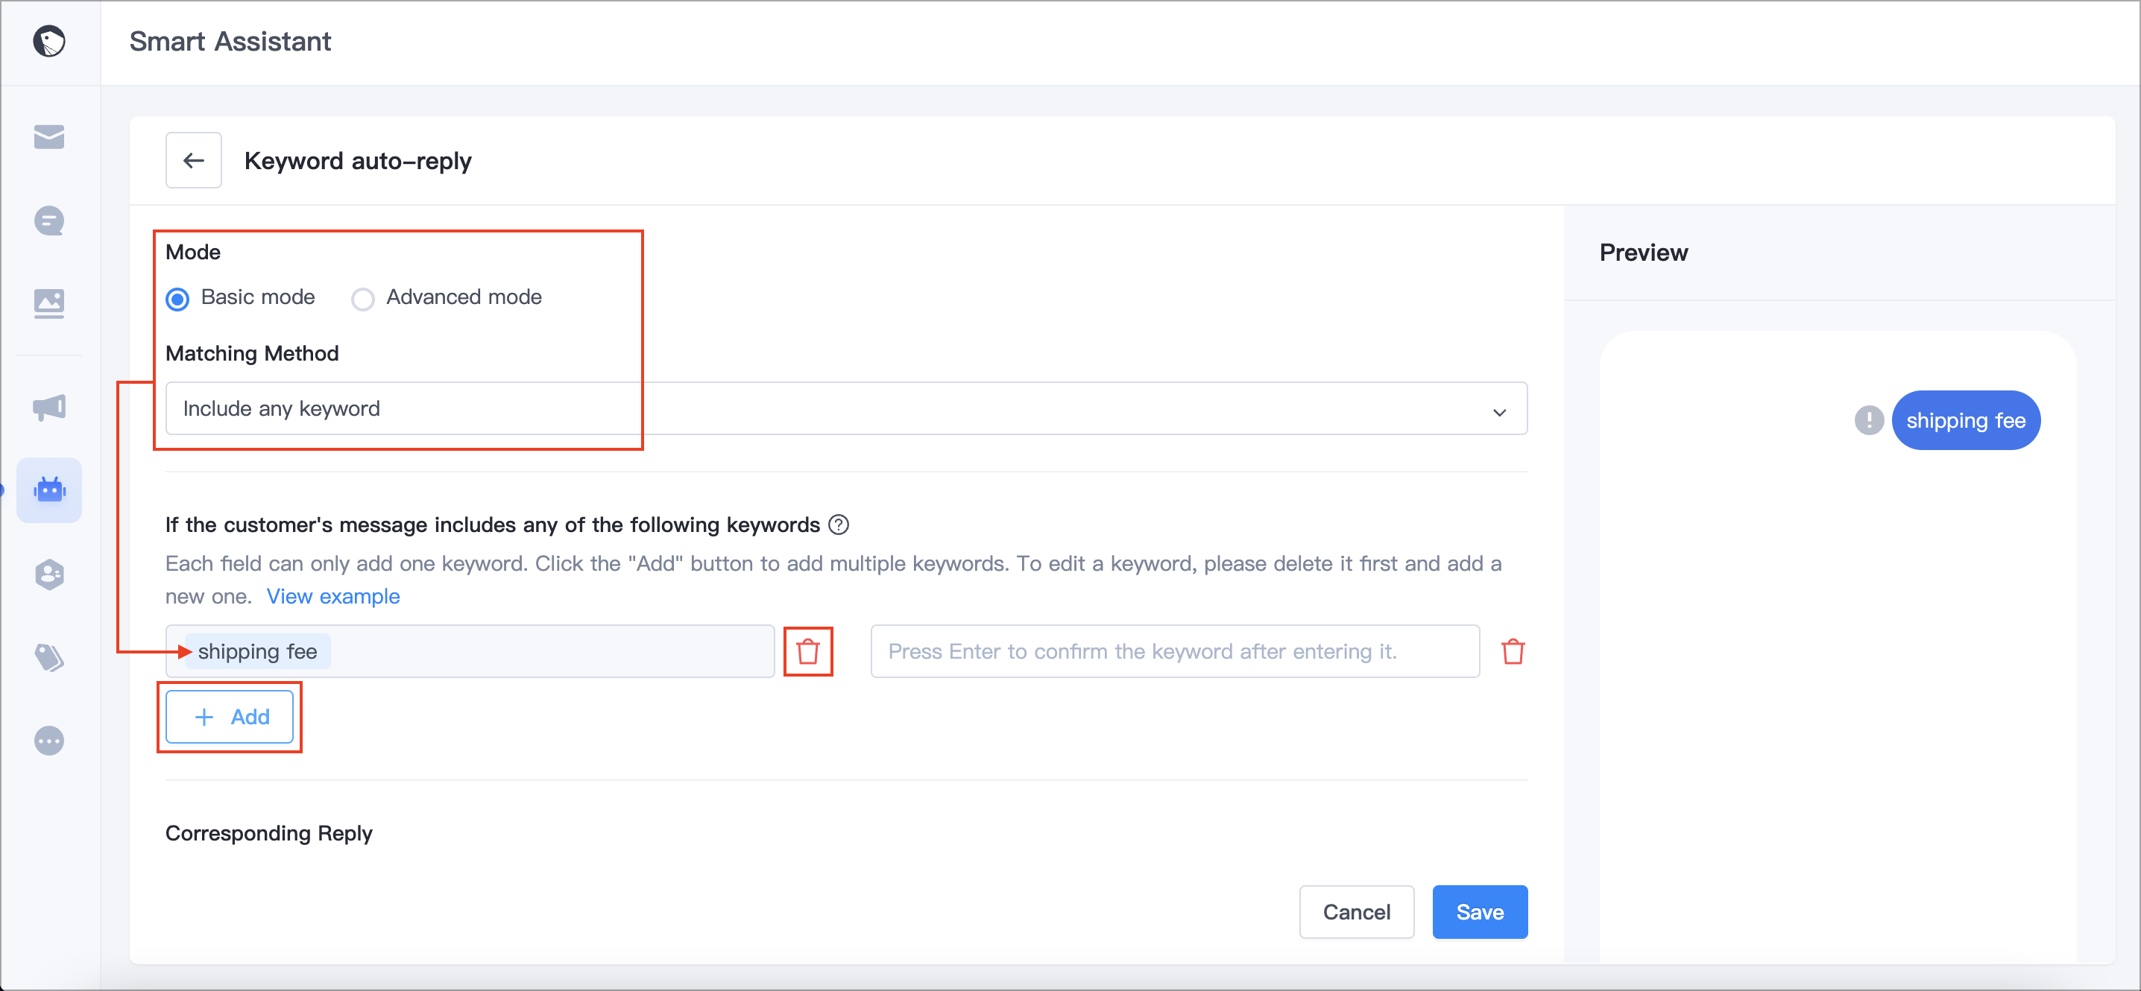The height and width of the screenshot is (991, 2141).
Task: Click the 'Matching Method' label
Action: pos(252,354)
